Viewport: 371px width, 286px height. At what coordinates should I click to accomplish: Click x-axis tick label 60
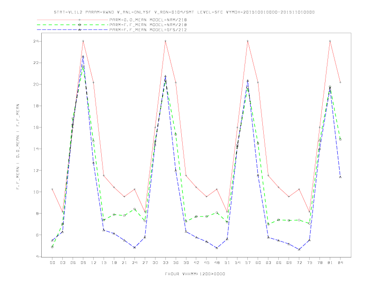pos(258,263)
